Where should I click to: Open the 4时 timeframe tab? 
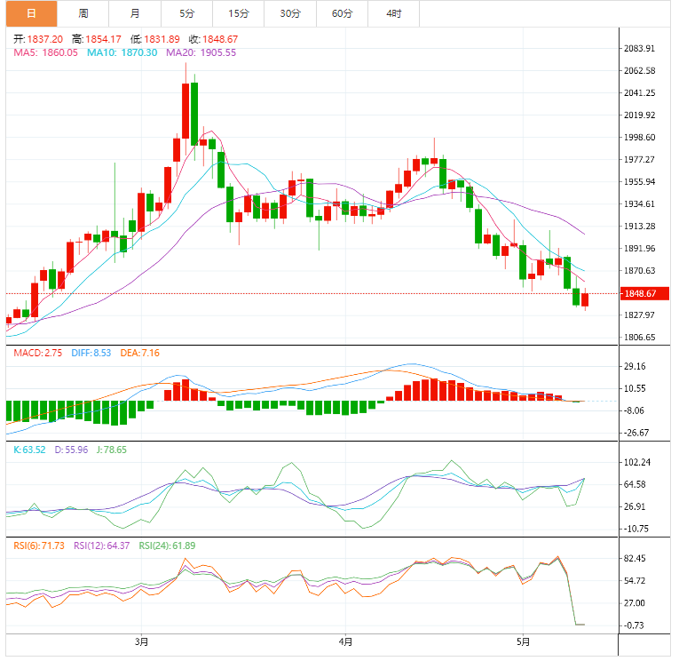click(393, 13)
